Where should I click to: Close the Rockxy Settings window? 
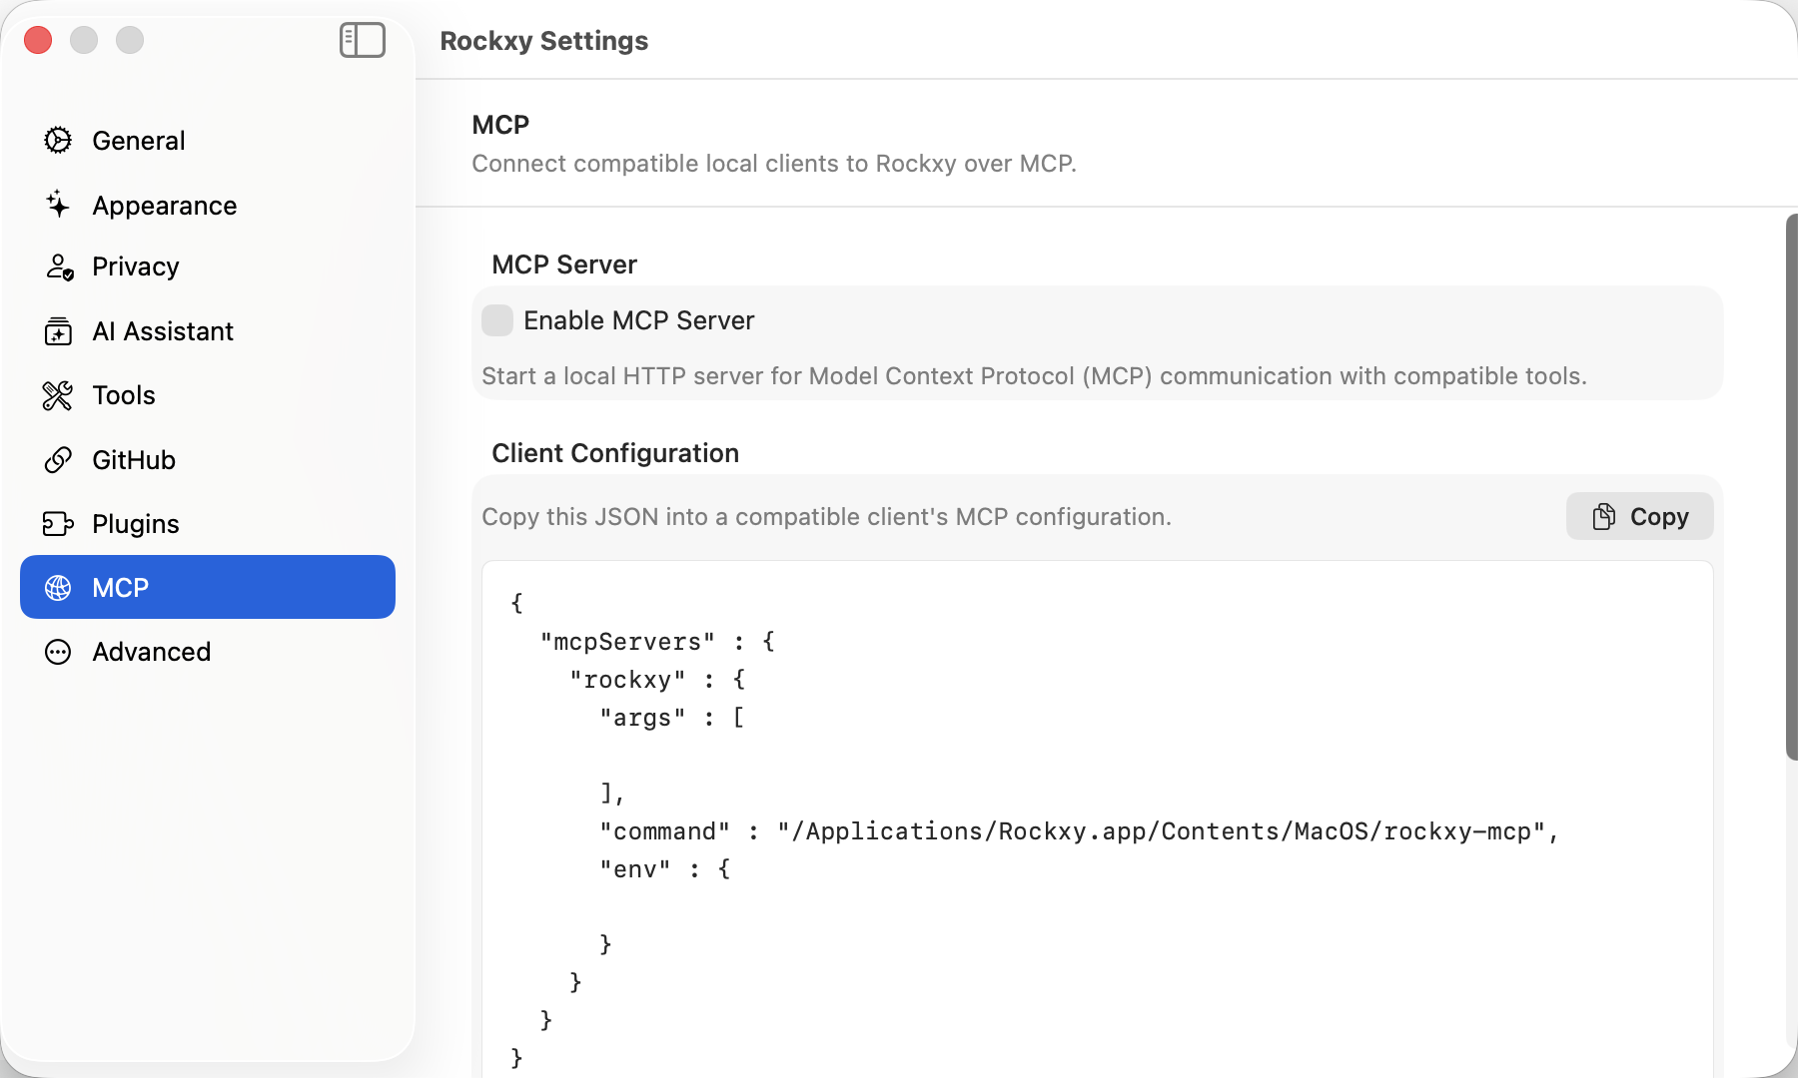(38, 40)
